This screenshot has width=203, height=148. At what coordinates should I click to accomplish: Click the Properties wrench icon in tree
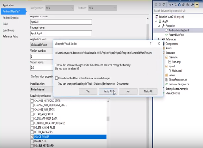coord(163,26)
